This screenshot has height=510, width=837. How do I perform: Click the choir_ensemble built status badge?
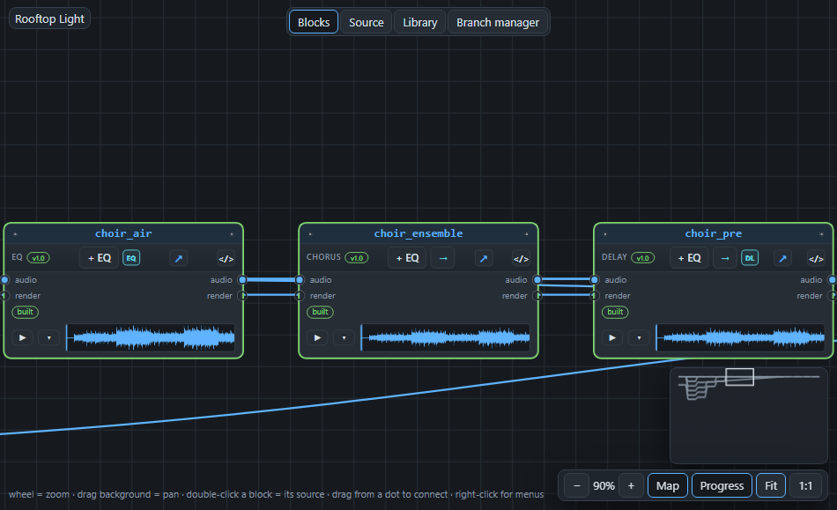321,312
